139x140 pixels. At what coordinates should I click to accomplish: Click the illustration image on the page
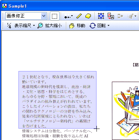click(x=125, y=111)
